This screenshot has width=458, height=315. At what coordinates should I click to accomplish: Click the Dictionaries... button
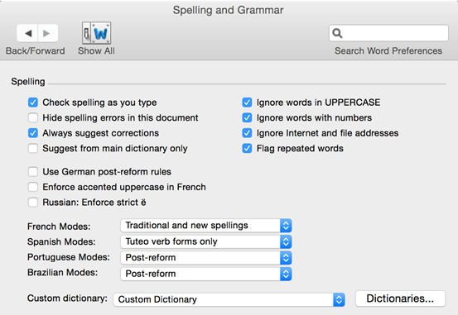pos(400,298)
